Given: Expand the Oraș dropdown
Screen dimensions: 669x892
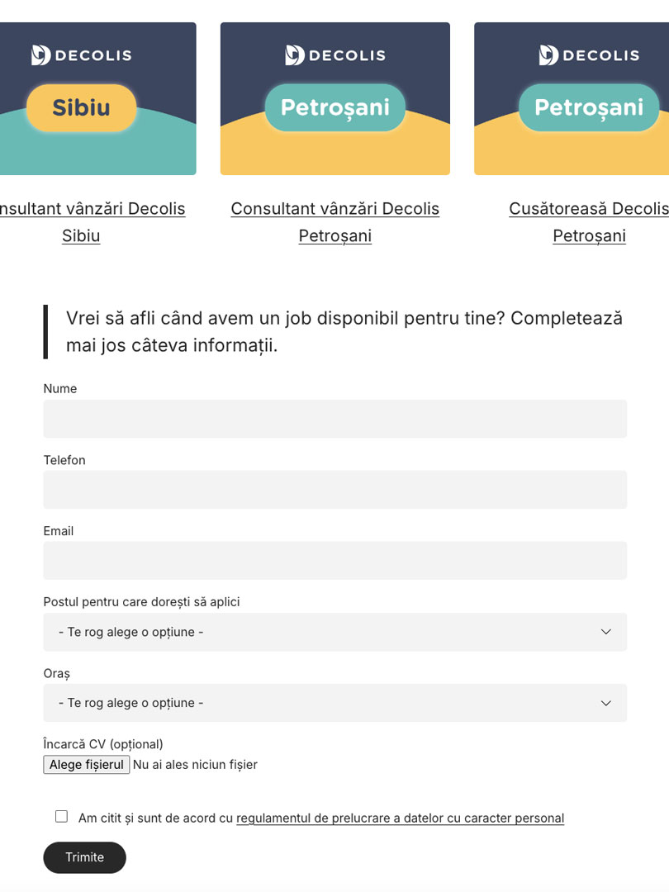Looking at the screenshot, I should tap(335, 703).
